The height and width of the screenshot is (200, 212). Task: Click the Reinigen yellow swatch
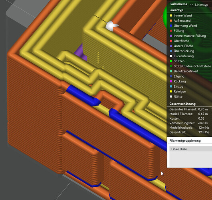click(170, 92)
